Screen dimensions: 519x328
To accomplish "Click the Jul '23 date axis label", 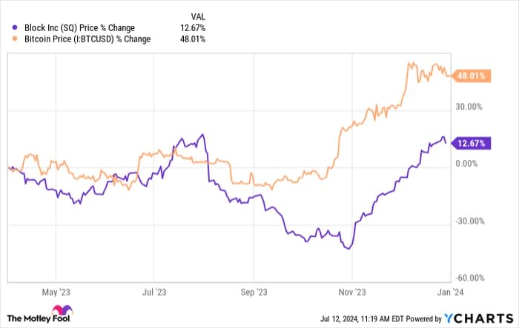I will click(153, 292).
